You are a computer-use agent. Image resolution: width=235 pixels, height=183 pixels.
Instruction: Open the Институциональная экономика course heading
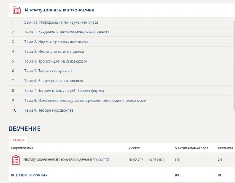pyautogui.click(x=59, y=10)
